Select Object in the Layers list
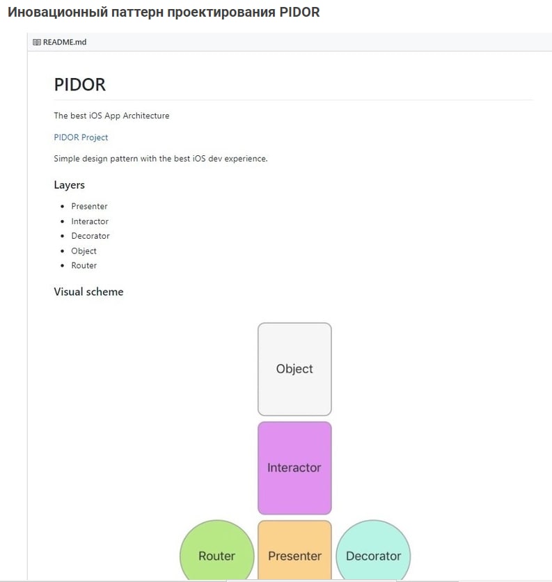Viewport: 552px width, 582px height. click(84, 251)
